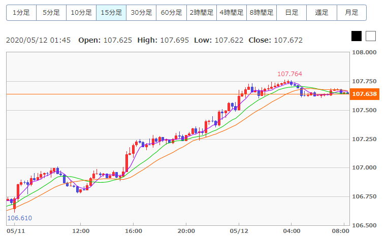The image size is (387, 237).
Task: Select the black theme color swatch
Action: coord(357,36)
